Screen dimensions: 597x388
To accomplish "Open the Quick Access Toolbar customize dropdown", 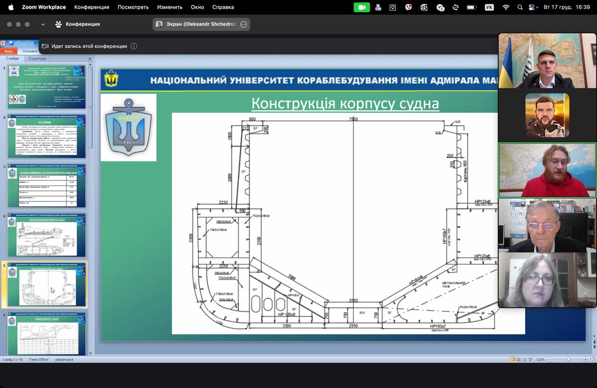I will pos(35,43).
